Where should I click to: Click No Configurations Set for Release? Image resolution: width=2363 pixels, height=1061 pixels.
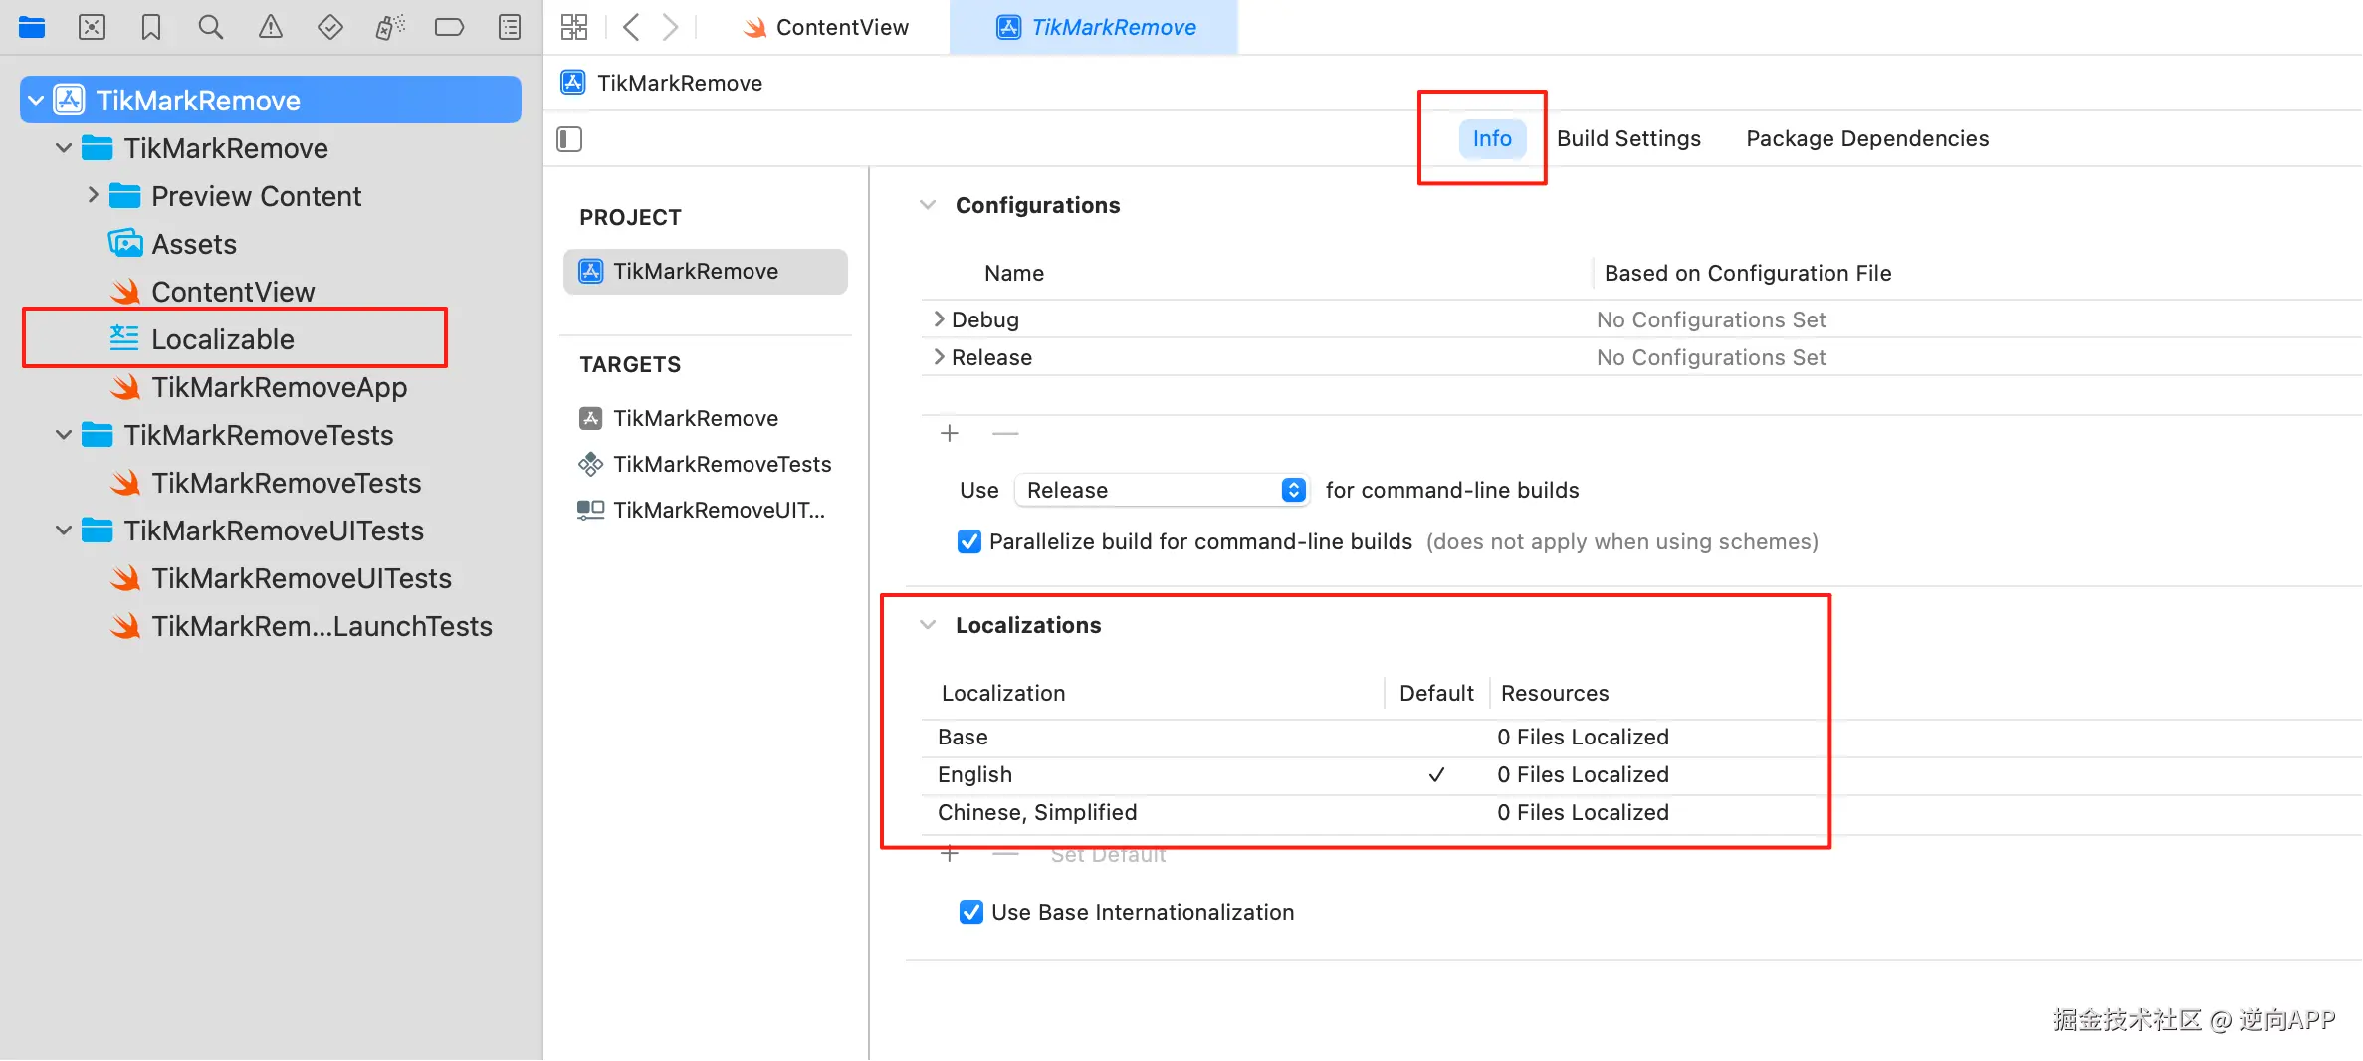[x=1711, y=357]
